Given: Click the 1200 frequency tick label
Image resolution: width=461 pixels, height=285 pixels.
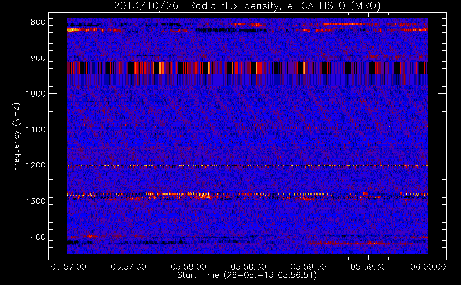Looking at the screenshot, I should click(x=36, y=166).
